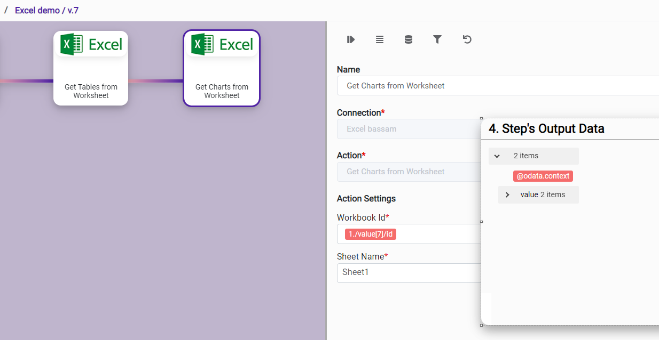
Task: Click inside the Workbook Id field
Action: click(x=438, y=234)
